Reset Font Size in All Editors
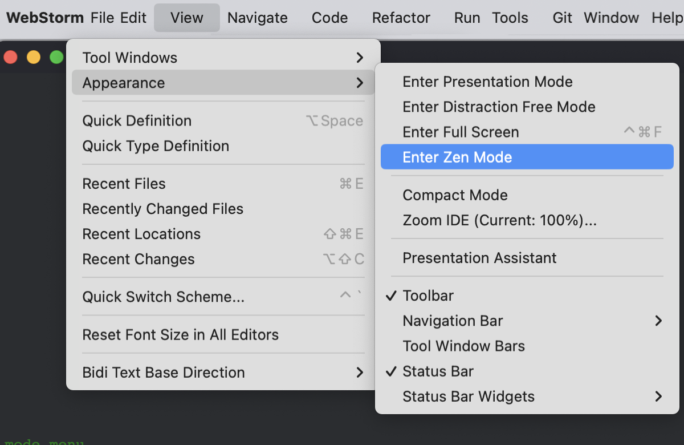 [x=179, y=335]
